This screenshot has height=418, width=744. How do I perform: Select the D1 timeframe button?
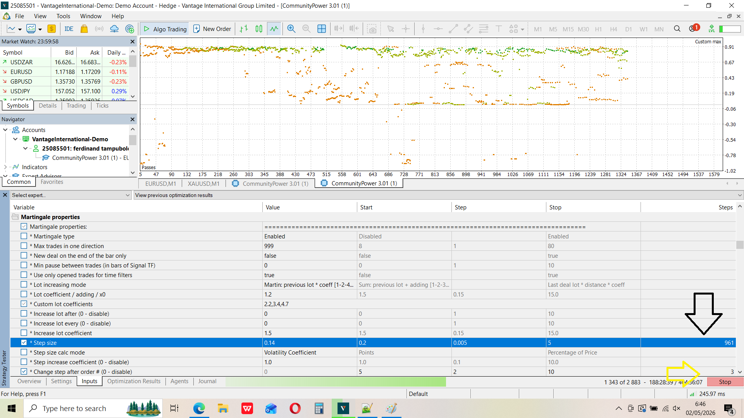click(x=629, y=29)
